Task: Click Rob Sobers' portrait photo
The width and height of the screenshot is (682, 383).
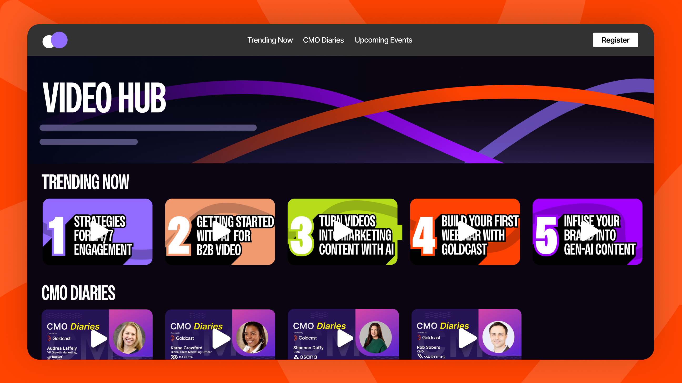Action: pyautogui.click(x=498, y=337)
